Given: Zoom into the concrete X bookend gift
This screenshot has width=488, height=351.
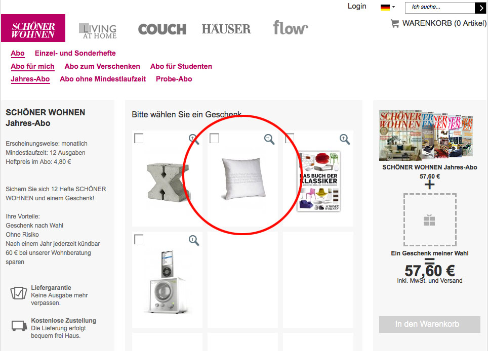Looking at the screenshot, I should [x=193, y=139].
